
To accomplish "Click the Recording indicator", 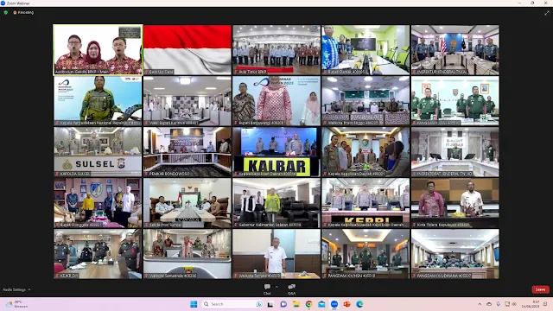I will pos(23,12).
